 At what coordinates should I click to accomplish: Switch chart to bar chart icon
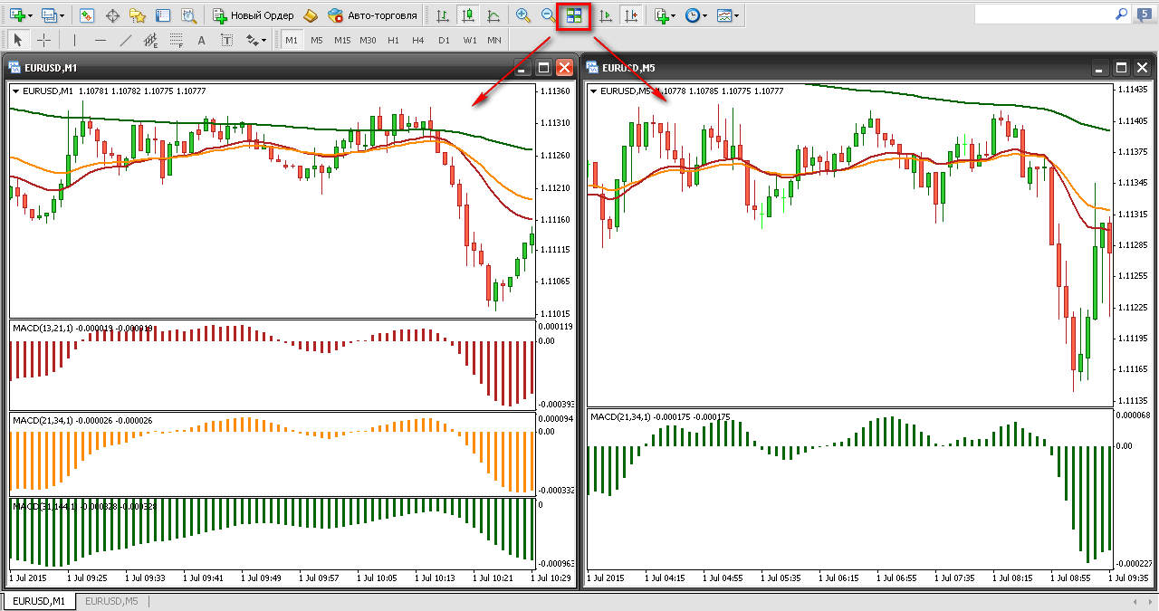coord(442,15)
